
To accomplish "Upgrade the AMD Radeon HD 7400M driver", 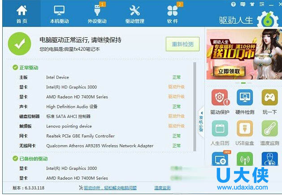I will pyautogui.click(x=176, y=97).
